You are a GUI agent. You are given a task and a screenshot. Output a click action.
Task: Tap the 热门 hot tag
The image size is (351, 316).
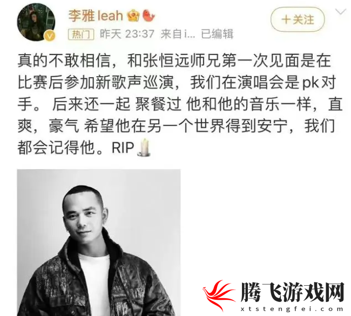pos(81,35)
